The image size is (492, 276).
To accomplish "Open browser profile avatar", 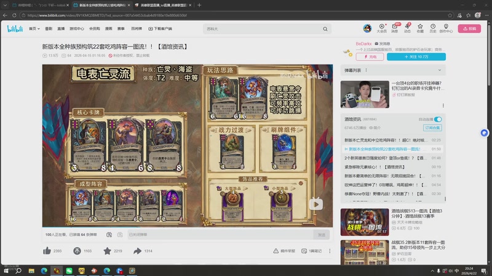I will (478, 15).
